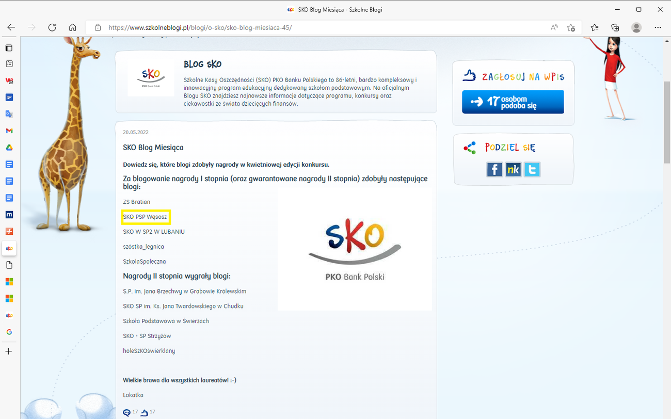
Task: Open the tab actions menu in sidebar
Action: [x=9, y=48]
